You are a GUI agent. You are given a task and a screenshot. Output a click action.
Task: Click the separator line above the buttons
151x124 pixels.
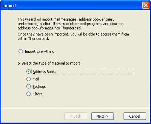pyautogui.click(x=75, y=108)
